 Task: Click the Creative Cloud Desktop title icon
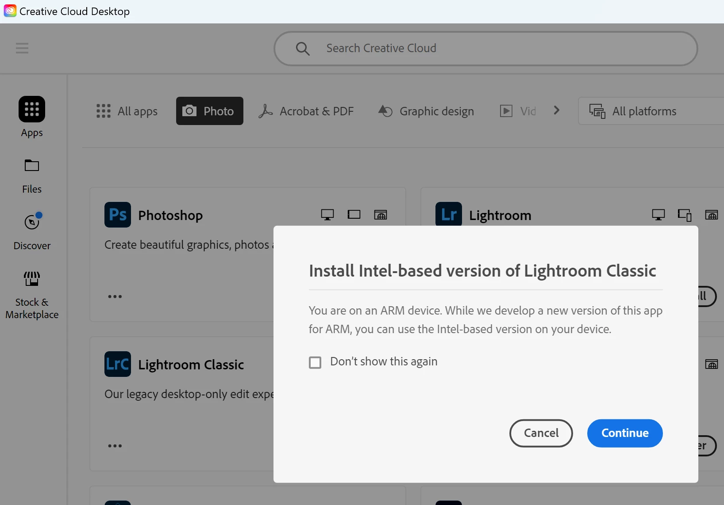10,11
